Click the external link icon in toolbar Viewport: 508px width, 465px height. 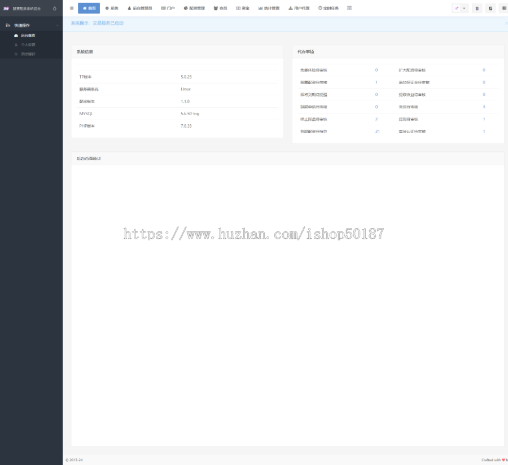pos(491,8)
